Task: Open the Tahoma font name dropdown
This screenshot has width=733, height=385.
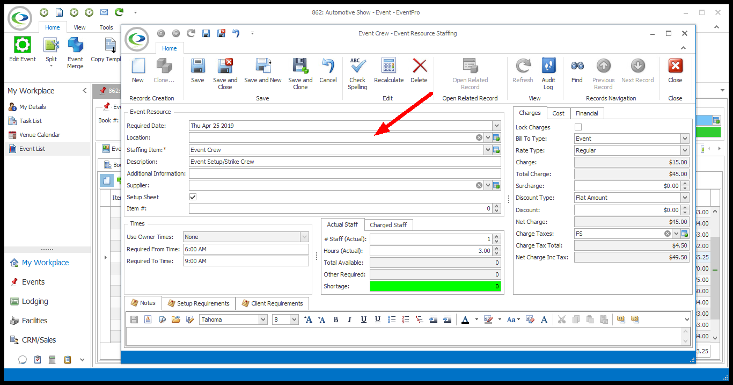Action: (263, 319)
